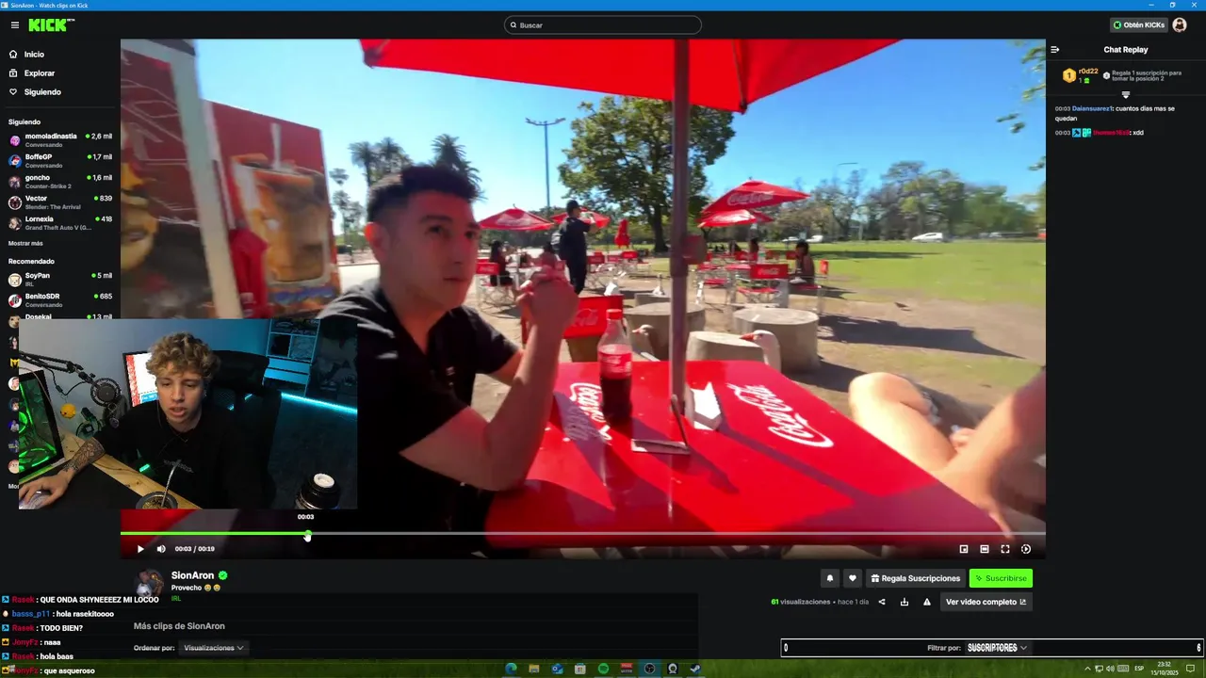
Task: Open the user profile avatar menu
Action: 1180,25
